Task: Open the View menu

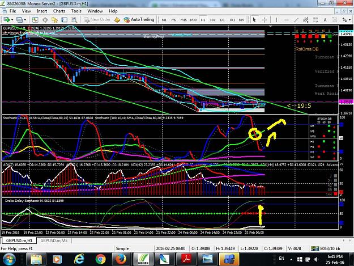Action: 26,11
